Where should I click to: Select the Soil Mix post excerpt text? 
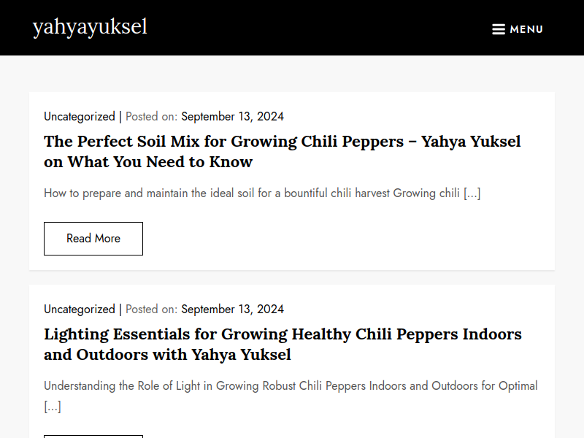pyautogui.click(x=262, y=193)
